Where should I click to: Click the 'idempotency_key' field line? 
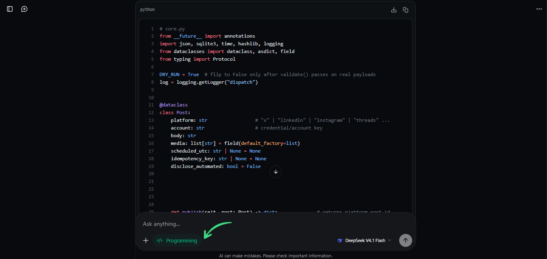tap(219, 159)
